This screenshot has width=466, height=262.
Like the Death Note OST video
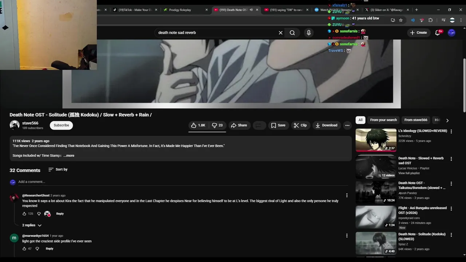point(198,125)
